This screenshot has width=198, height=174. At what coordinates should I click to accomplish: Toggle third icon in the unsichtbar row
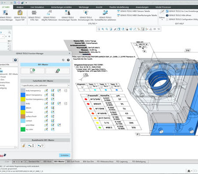click(x=59, y=125)
